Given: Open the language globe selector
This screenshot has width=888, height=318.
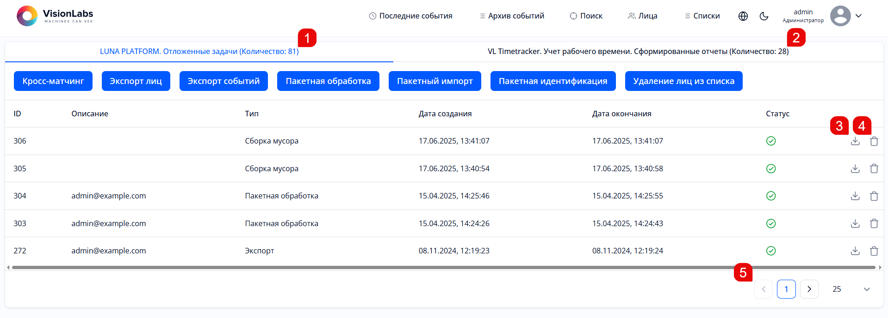Looking at the screenshot, I should tap(743, 16).
